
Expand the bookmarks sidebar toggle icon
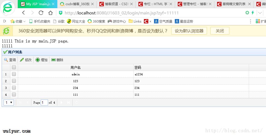point(5,21)
